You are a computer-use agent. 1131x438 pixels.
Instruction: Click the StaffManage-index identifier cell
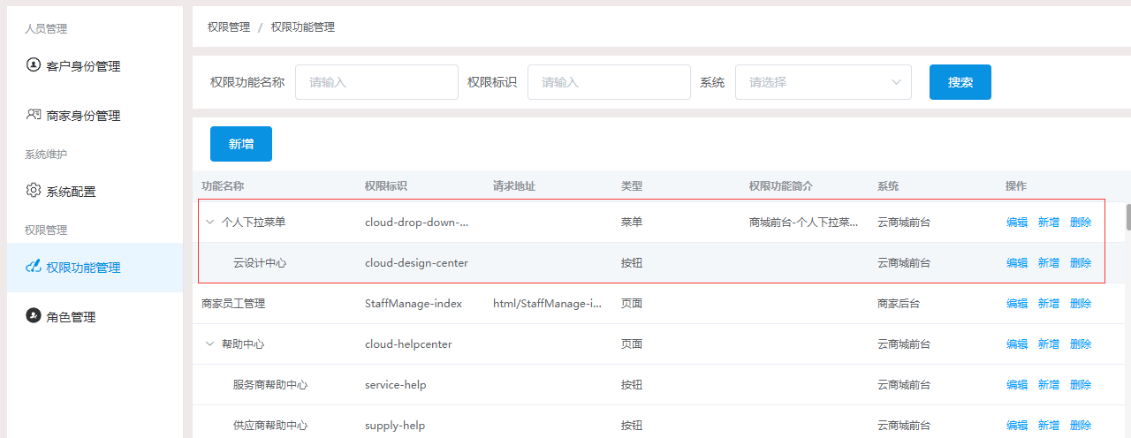[x=414, y=304]
